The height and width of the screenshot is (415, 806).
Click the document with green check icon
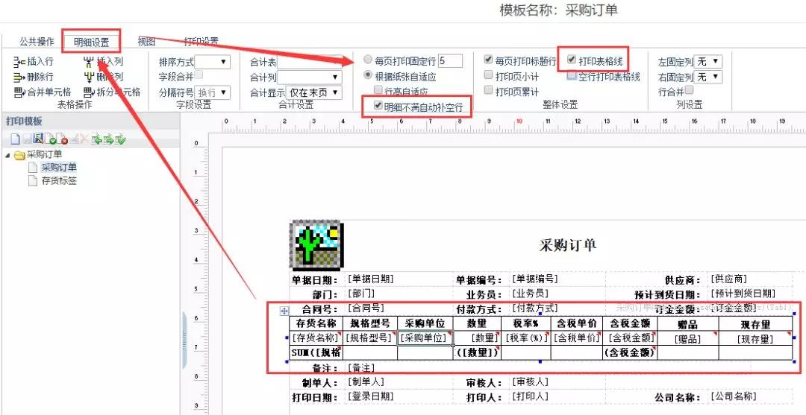pyautogui.click(x=50, y=139)
